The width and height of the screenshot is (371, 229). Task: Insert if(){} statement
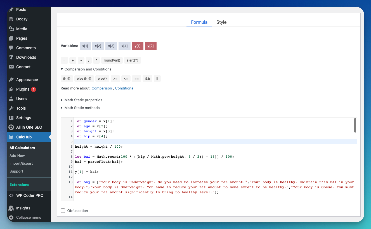67,79
